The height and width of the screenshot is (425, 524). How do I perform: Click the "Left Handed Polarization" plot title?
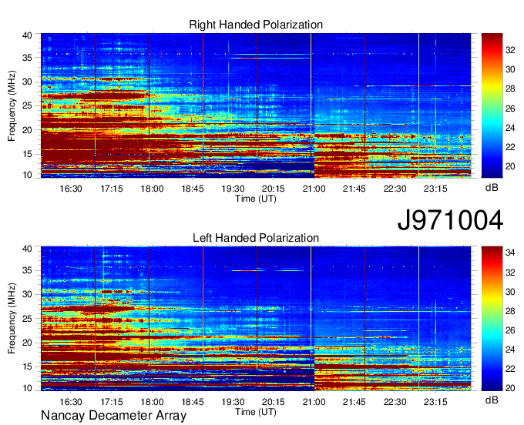click(256, 238)
